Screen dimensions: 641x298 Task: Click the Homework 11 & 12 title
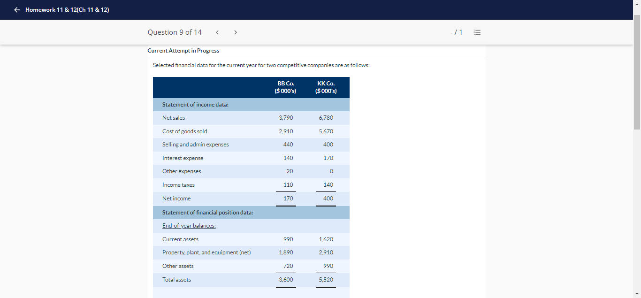click(67, 10)
